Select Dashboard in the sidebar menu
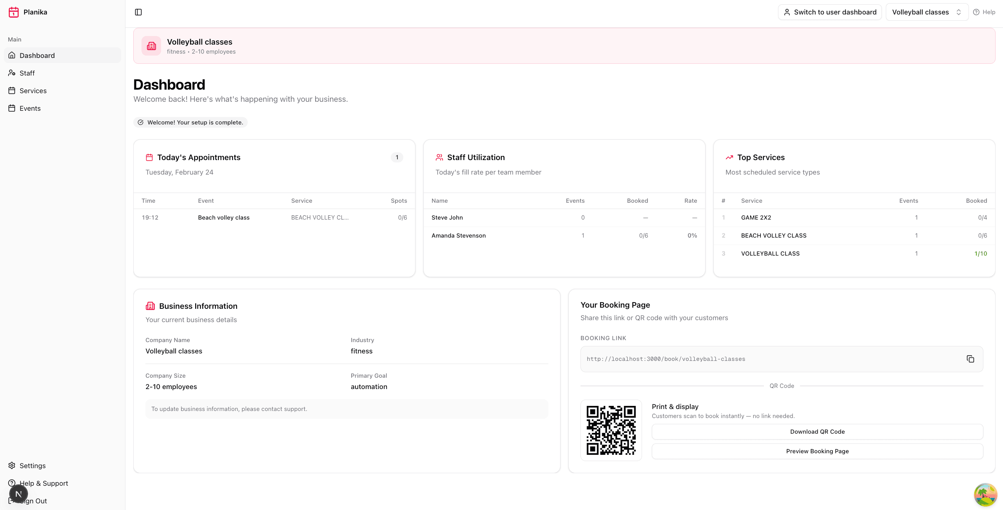Screen dimensions: 1003x510 click(x=37, y=55)
